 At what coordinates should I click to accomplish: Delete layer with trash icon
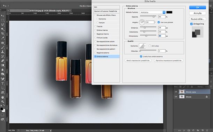coord(207,131)
